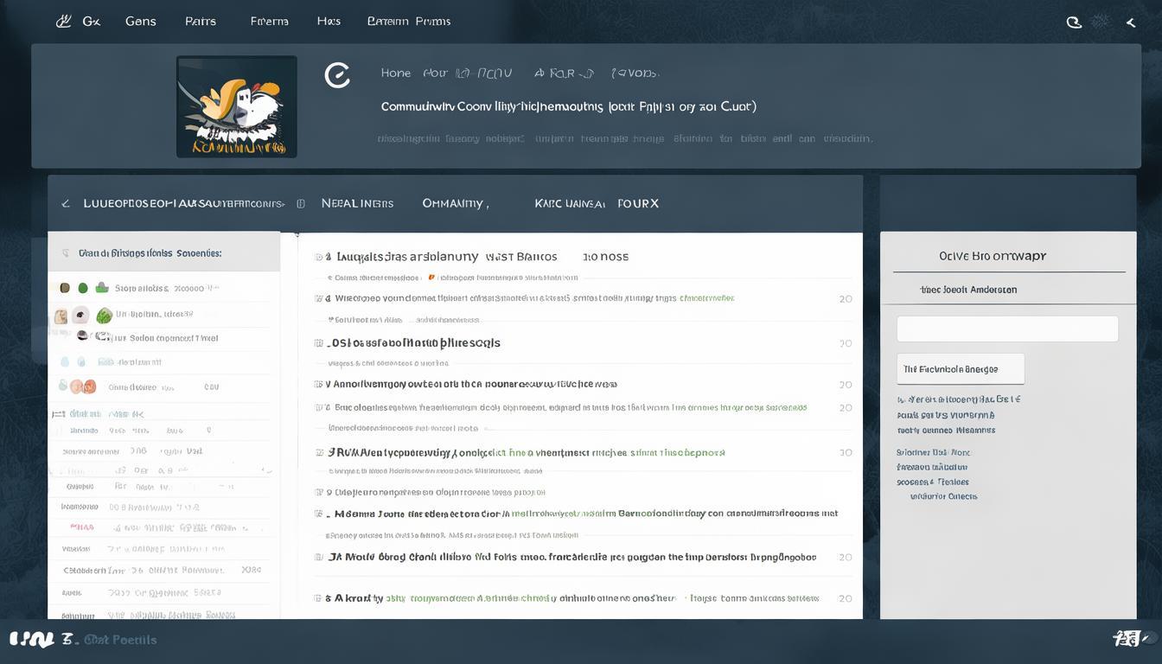Click the back chevron in the sub-navigation bar
This screenshot has height=664, width=1162.
pyautogui.click(x=65, y=204)
